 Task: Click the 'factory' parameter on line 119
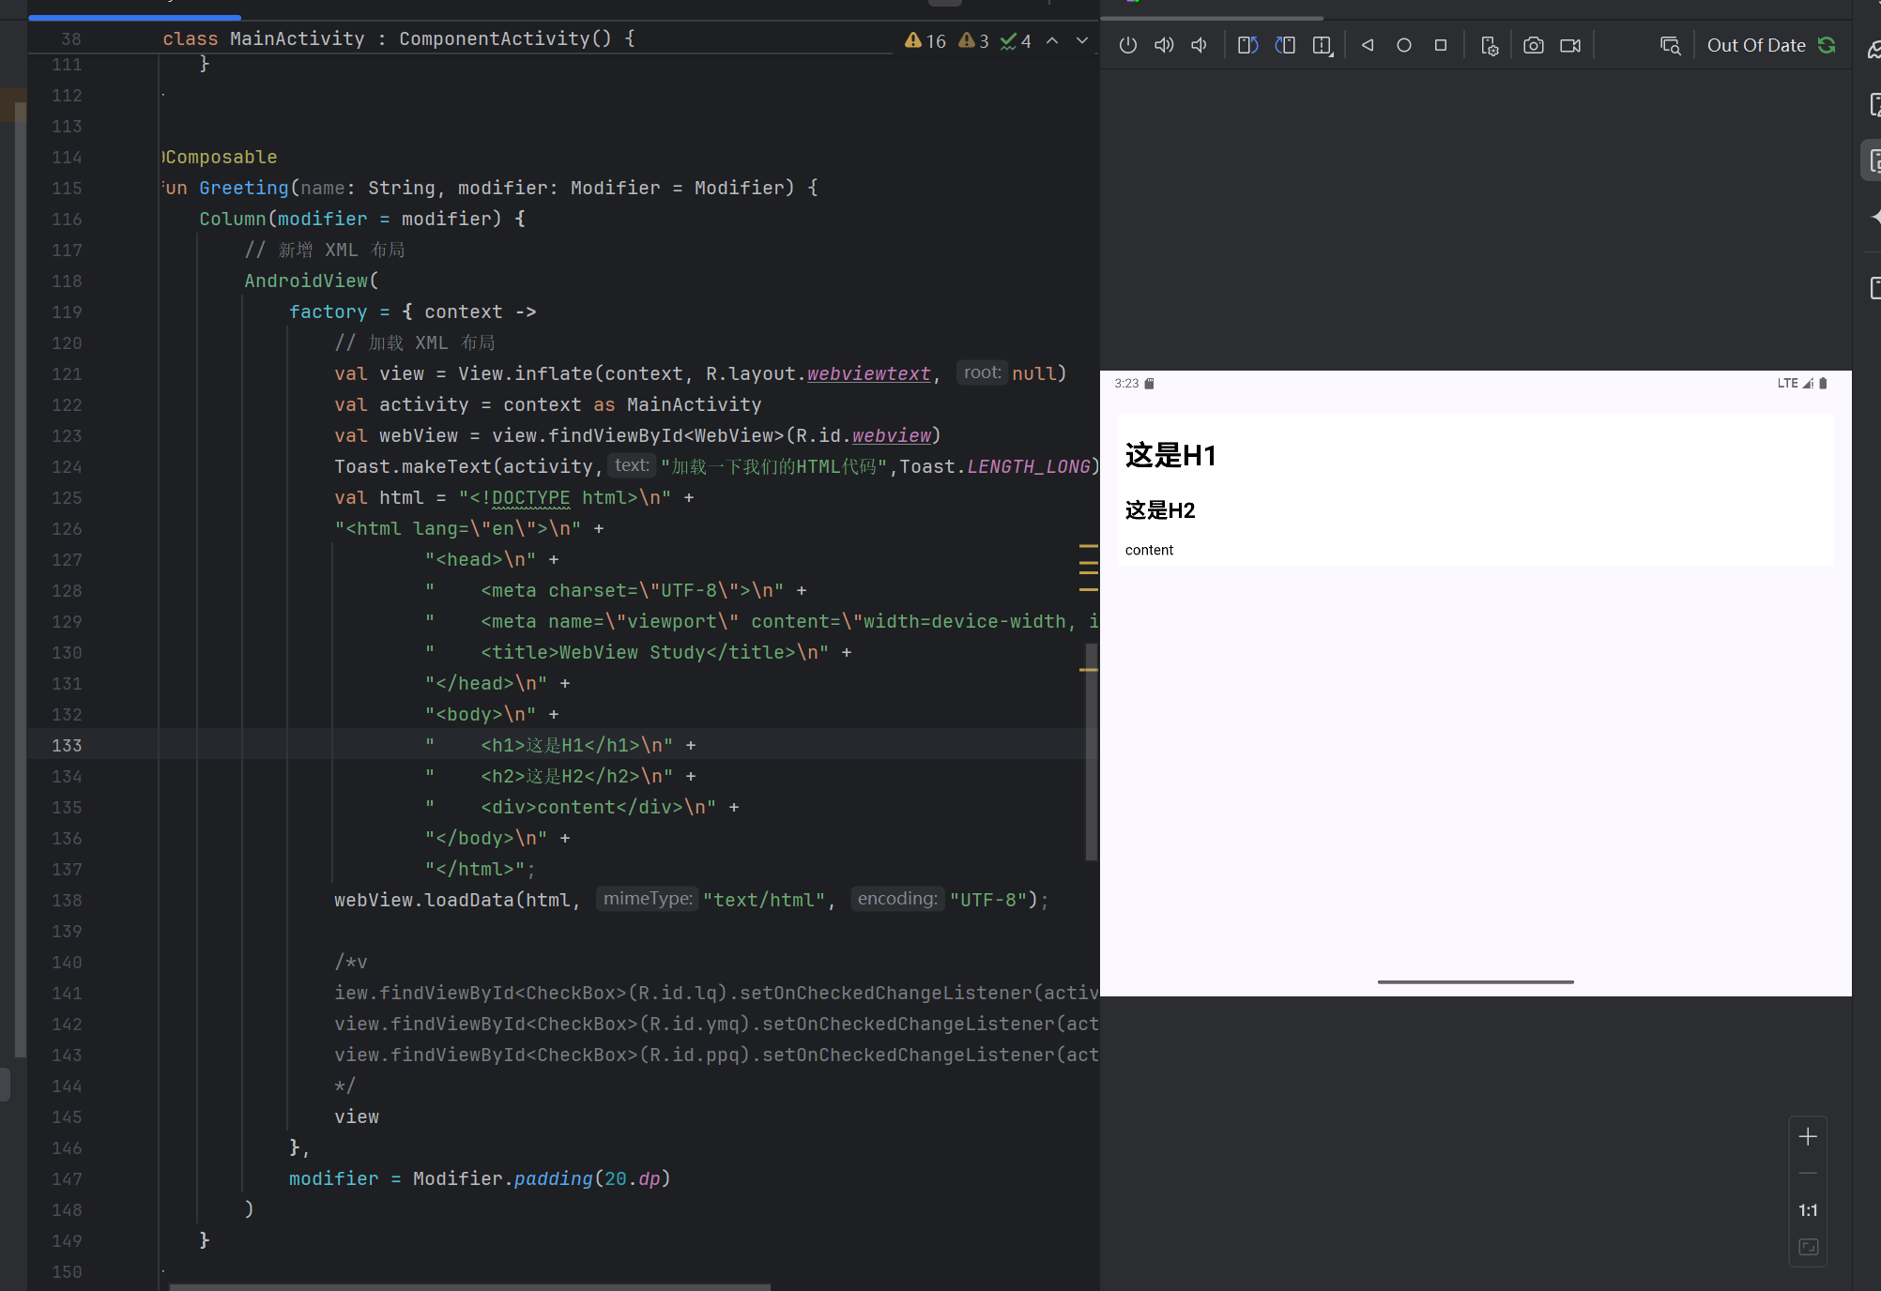(x=328, y=311)
